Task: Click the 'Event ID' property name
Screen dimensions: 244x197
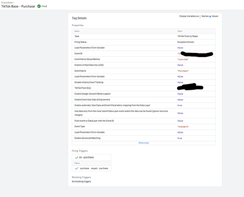Action: (78, 54)
